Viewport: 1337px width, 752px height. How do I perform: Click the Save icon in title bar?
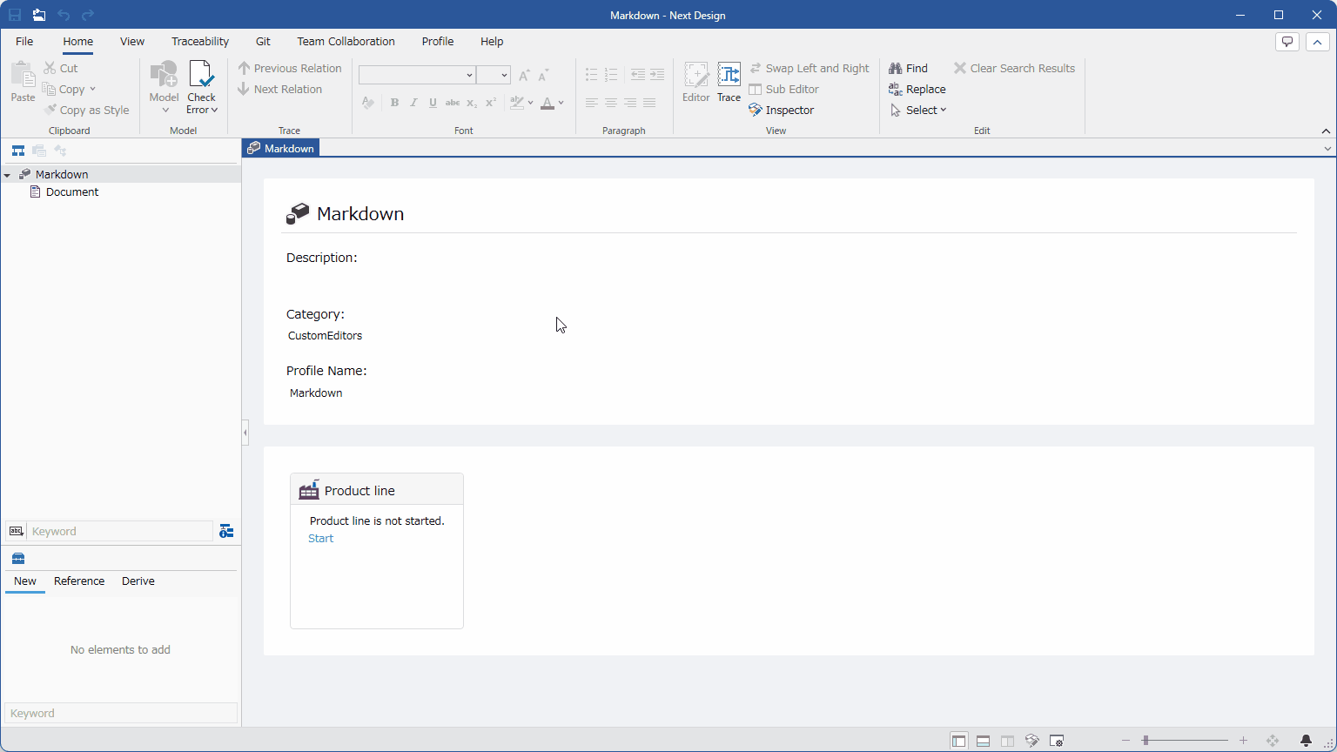(15, 15)
